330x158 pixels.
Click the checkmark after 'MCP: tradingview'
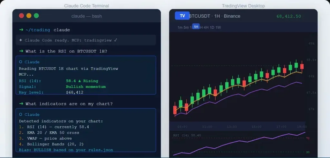[115, 40]
